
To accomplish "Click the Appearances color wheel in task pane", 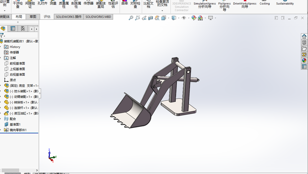I will tap(304, 61).
